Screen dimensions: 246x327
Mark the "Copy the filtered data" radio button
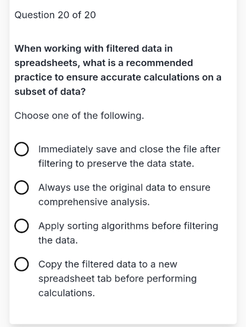pos(21,264)
